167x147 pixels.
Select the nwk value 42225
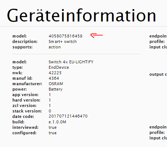(x=55, y=73)
